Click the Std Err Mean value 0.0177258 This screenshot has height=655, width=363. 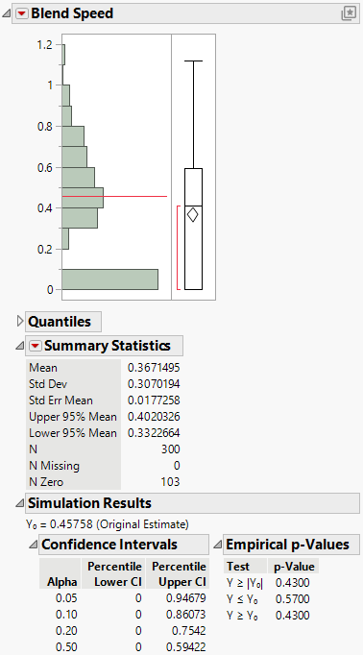[x=154, y=400]
